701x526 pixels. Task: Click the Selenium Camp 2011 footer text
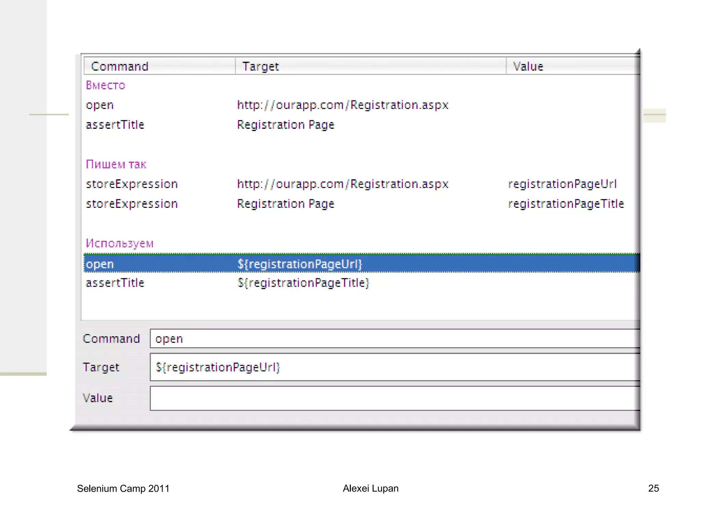(x=123, y=488)
